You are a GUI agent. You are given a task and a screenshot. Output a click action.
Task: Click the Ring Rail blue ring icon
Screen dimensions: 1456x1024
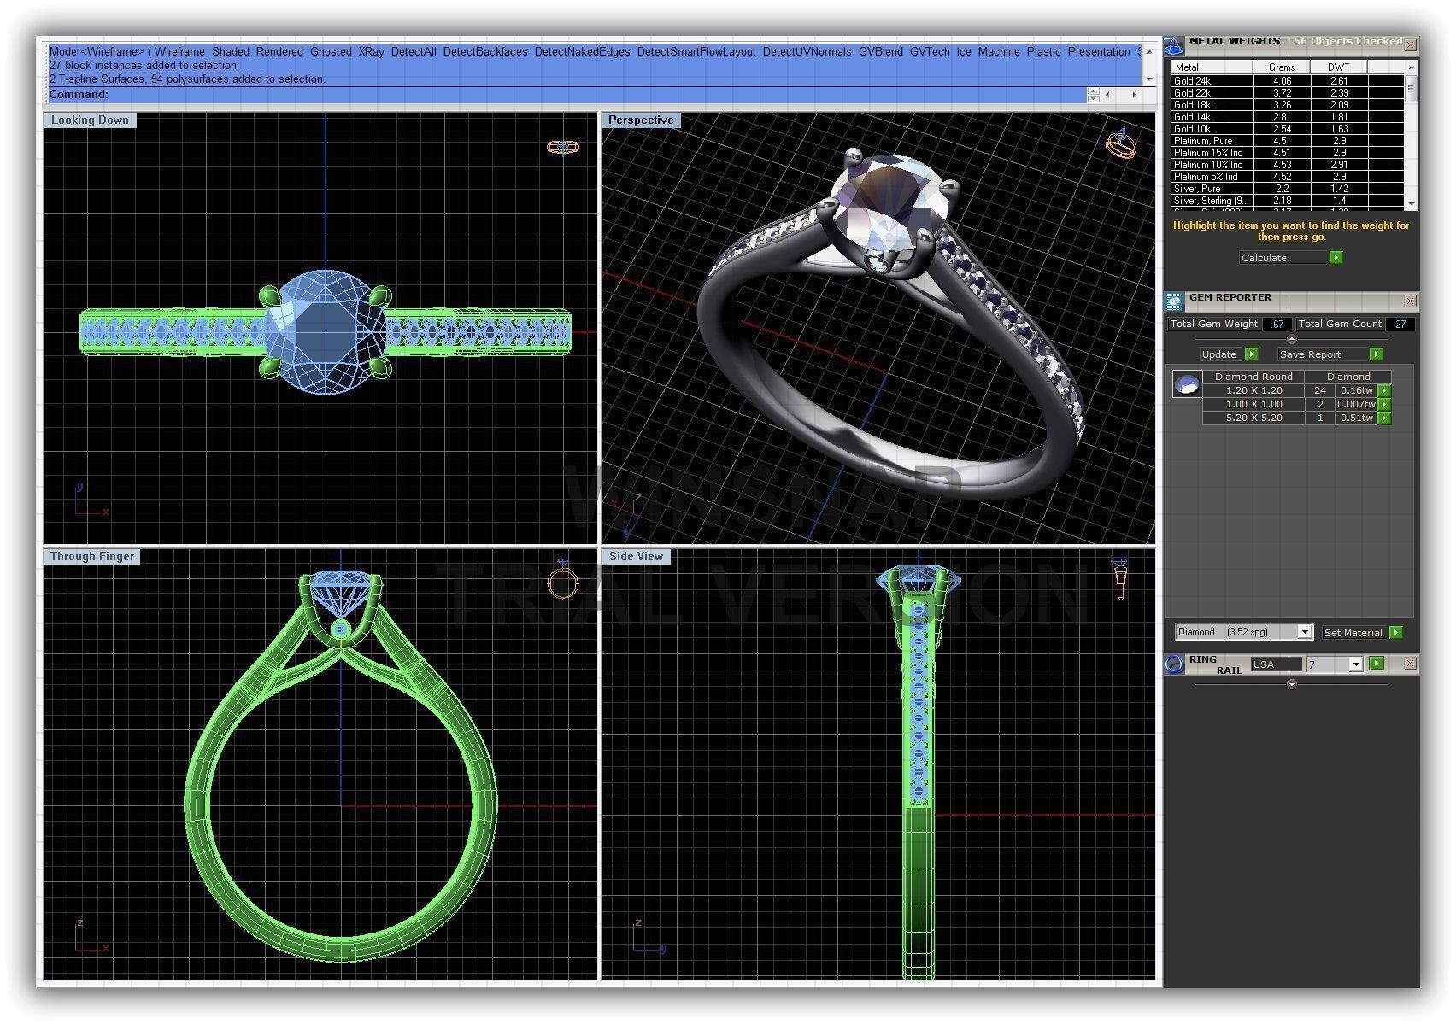(1175, 664)
